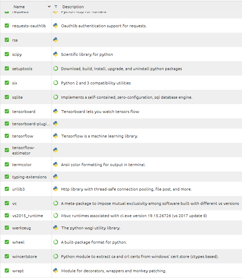Click the Python icon in scipy row
The image size is (242, 278).
56,54
